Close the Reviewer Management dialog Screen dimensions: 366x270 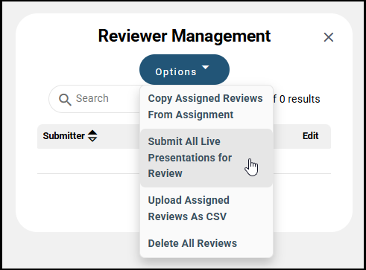tap(329, 37)
